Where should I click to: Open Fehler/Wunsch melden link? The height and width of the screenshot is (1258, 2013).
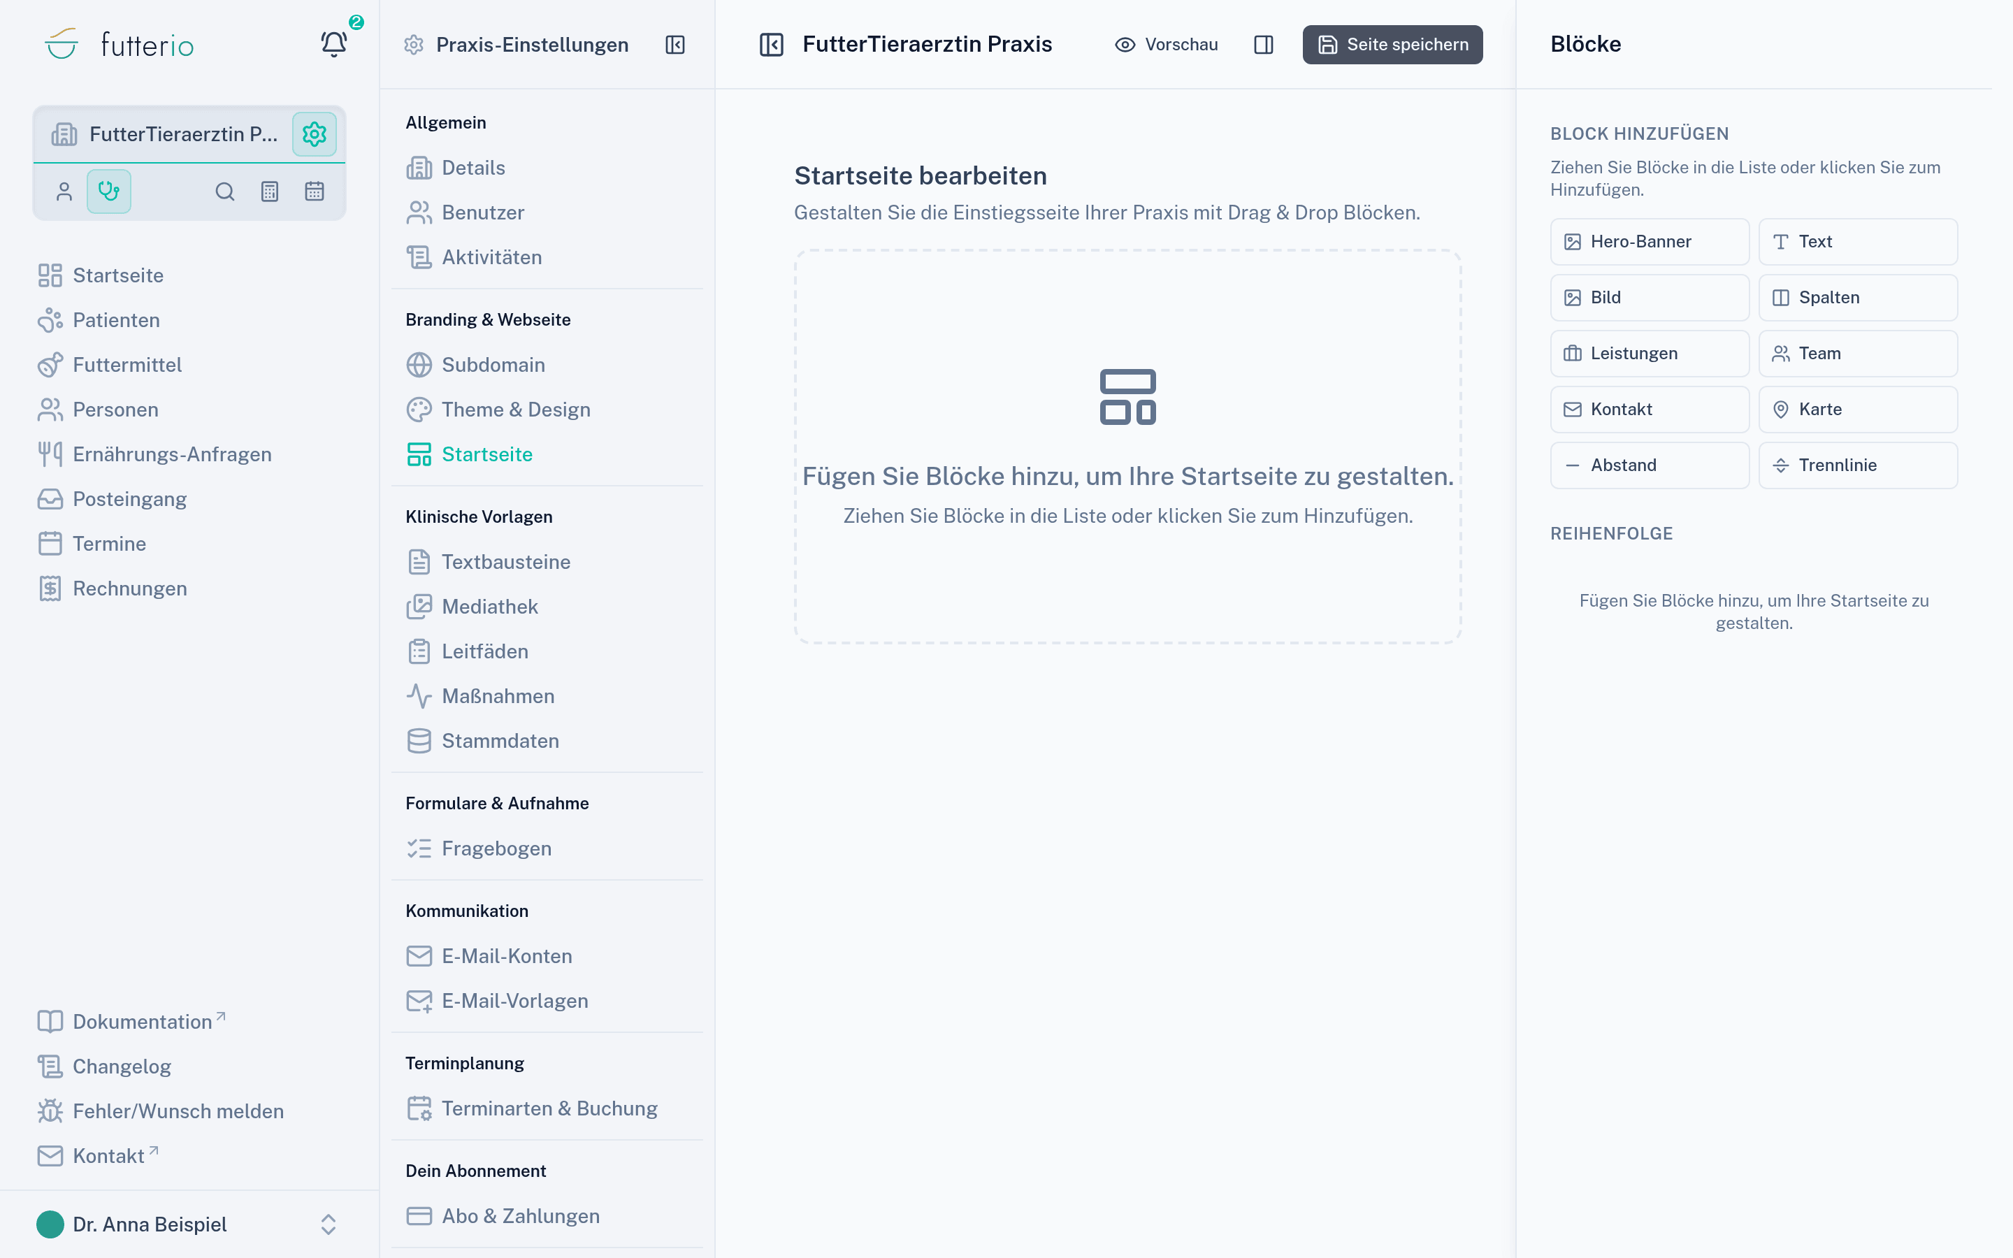coord(161,1111)
